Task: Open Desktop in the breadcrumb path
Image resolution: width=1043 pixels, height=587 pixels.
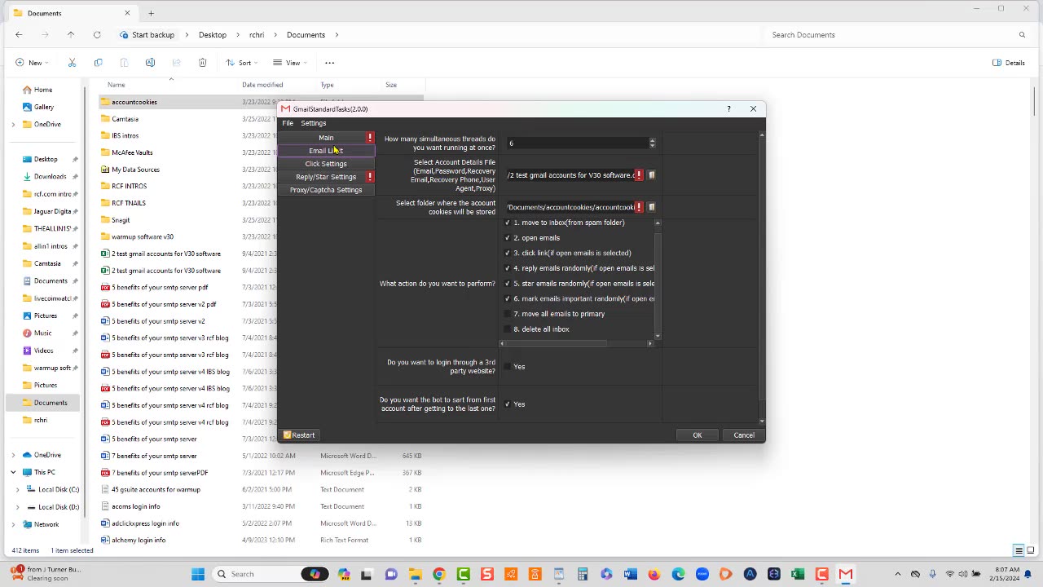Action: coord(212,35)
